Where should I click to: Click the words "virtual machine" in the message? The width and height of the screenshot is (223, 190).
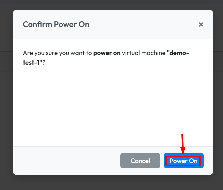(x=144, y=53)
